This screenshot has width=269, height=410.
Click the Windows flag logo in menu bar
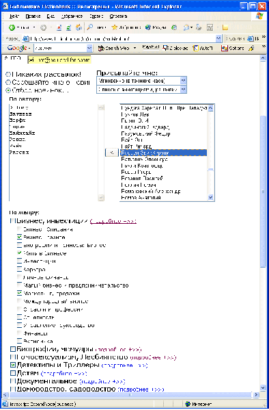[x=259, y=16]
